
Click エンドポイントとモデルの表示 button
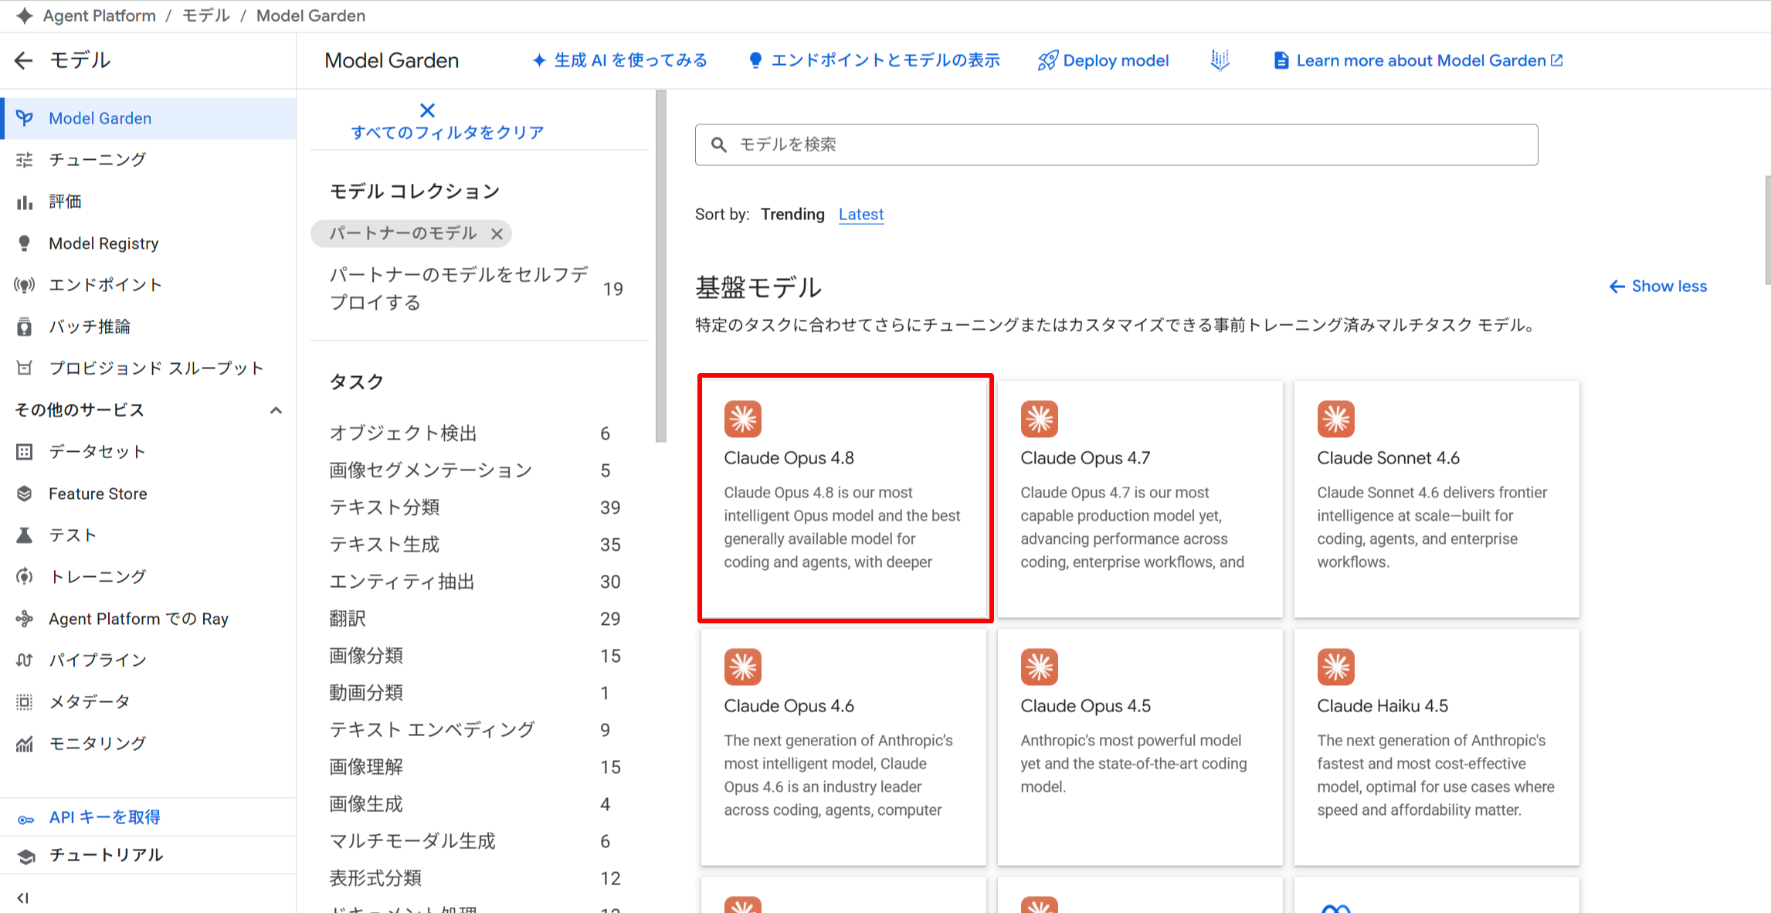point(874,60)
